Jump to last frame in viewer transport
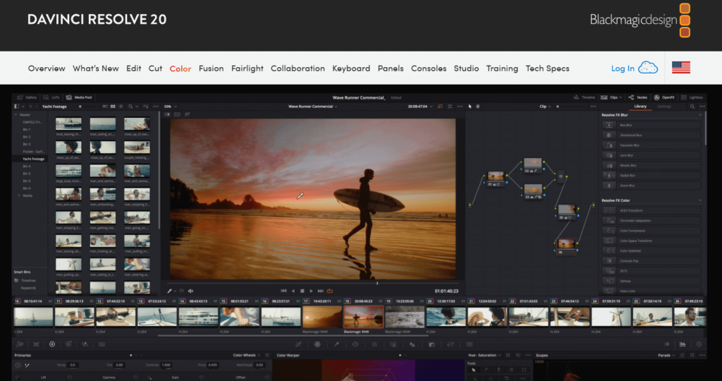The height and width of the screenshot is (381, 722). [321, 291]
